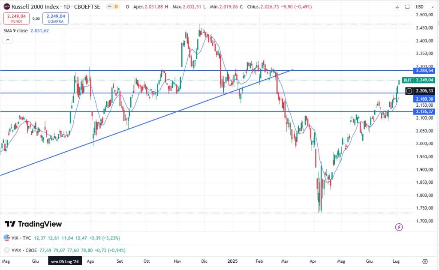Click the Russell 2000 Index logo icon
The image size is (439, 270).
tap(6, 7)
